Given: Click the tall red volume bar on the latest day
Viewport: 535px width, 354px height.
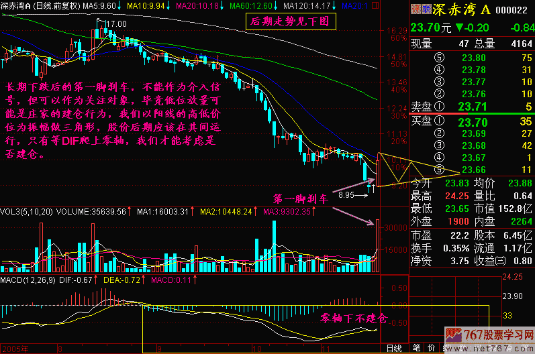Looking at the screenshot, I should coord(378,245).
